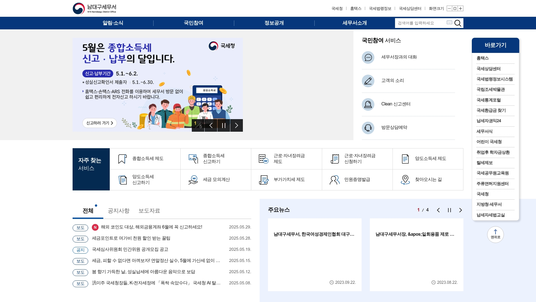
Task: Select the 전체 news tab
Action: pyautogui.click(x=88, y=211)
